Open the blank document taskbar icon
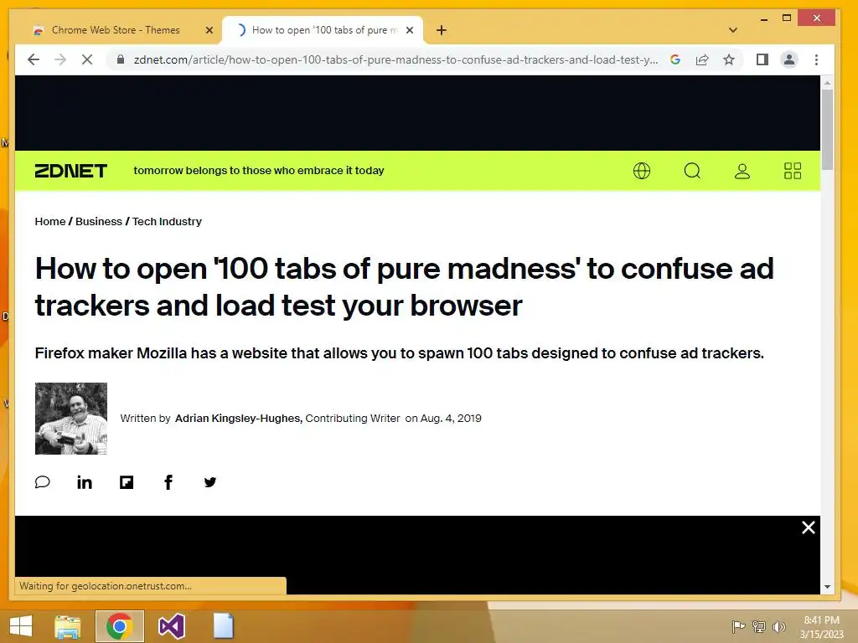Image resolution: width=858 pixels, height=643 pixels. [223, 626]
